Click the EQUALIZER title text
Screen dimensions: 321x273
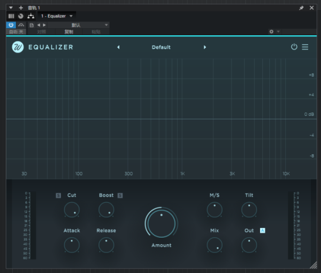[x=51, y=47]
